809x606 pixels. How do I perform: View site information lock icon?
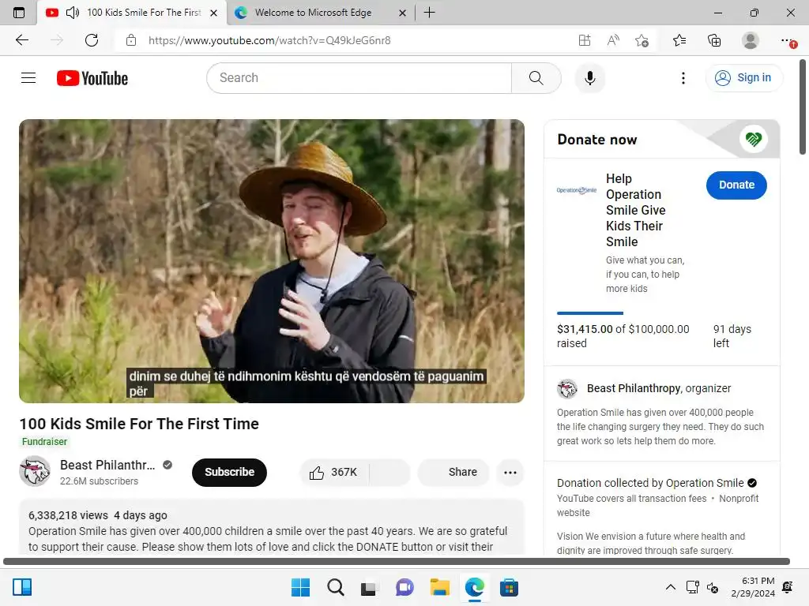pos(131,40)
